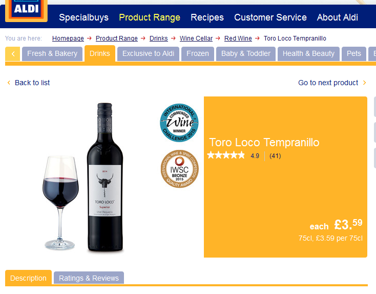The width and height of the screenshot is (376, 294).
Task: Click the (41) review count
Action: point(275,156)
